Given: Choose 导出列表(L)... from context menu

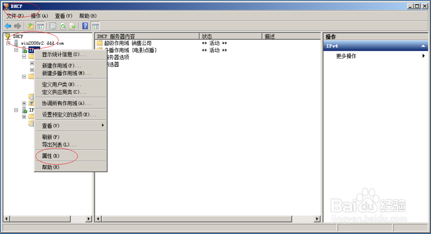Looking at the screenshot, I should [x=71, y=145].
